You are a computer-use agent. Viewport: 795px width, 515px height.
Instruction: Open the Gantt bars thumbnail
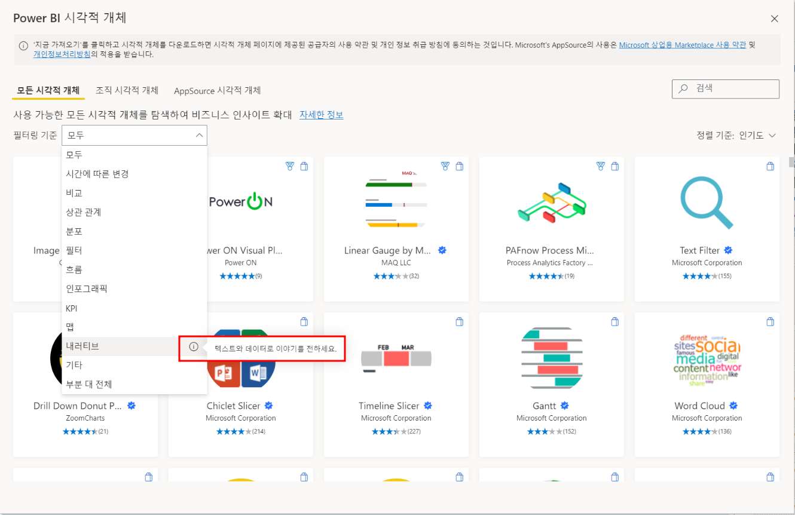pyautogui.click(x=552, y=358)
